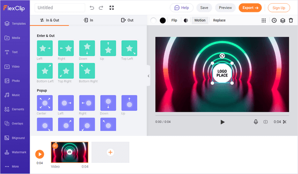Select scene 01 video thumbnail
298x174 pixels.
click(x=70, y=152)
